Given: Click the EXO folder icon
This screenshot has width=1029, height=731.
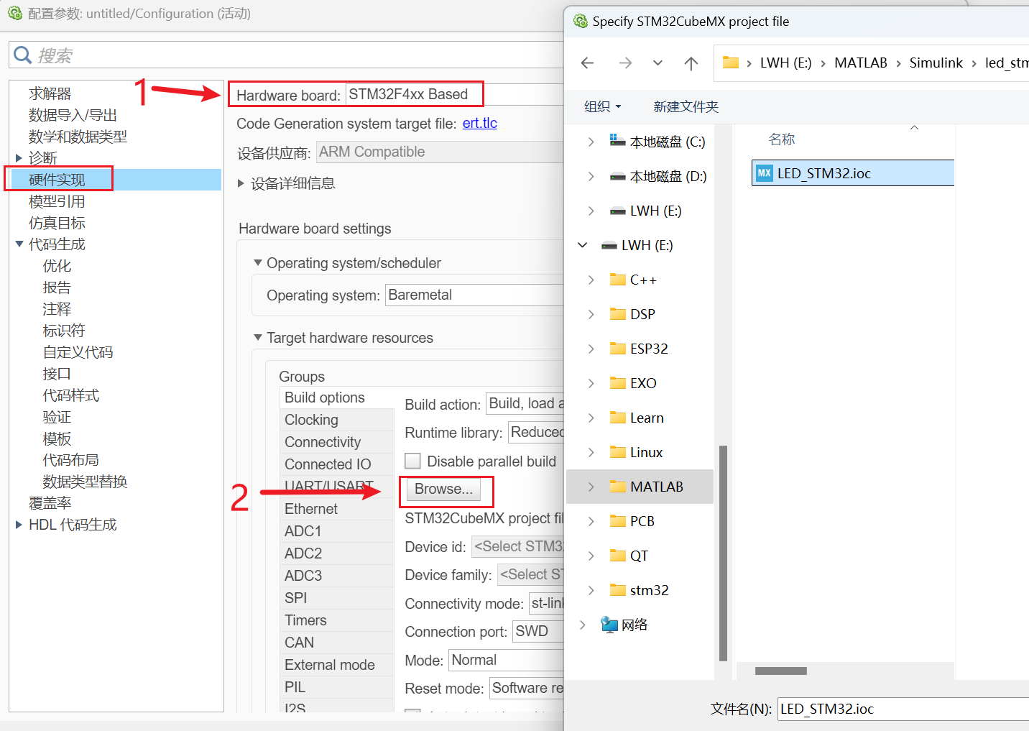Looking at the screenshot, I should [617, 383].
